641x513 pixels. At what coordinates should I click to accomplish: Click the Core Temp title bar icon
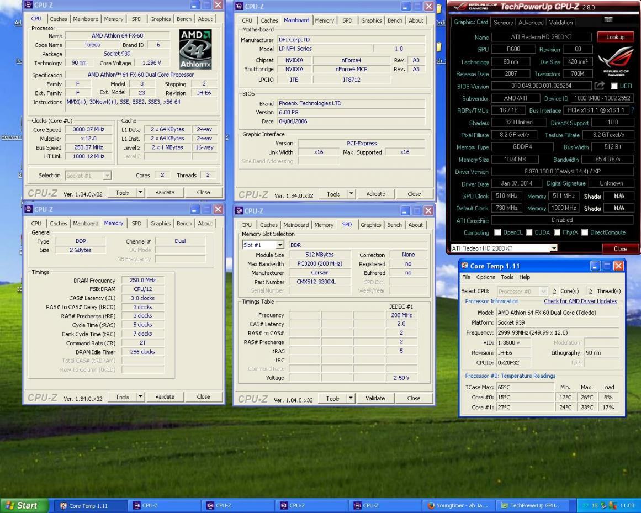pos(464,266)
